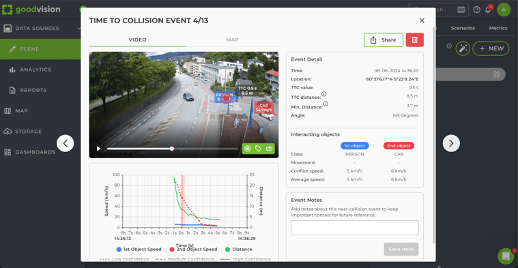Delete event with red trash button

414,40
